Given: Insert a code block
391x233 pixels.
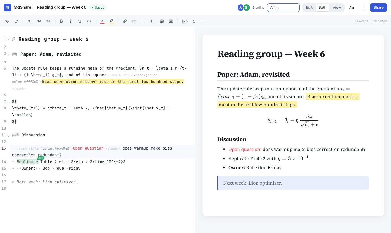Looking at the screenshot, I should [171, 21].
